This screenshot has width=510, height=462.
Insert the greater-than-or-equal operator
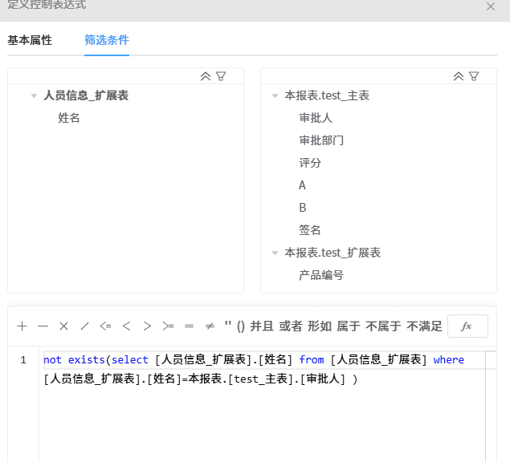168,326
